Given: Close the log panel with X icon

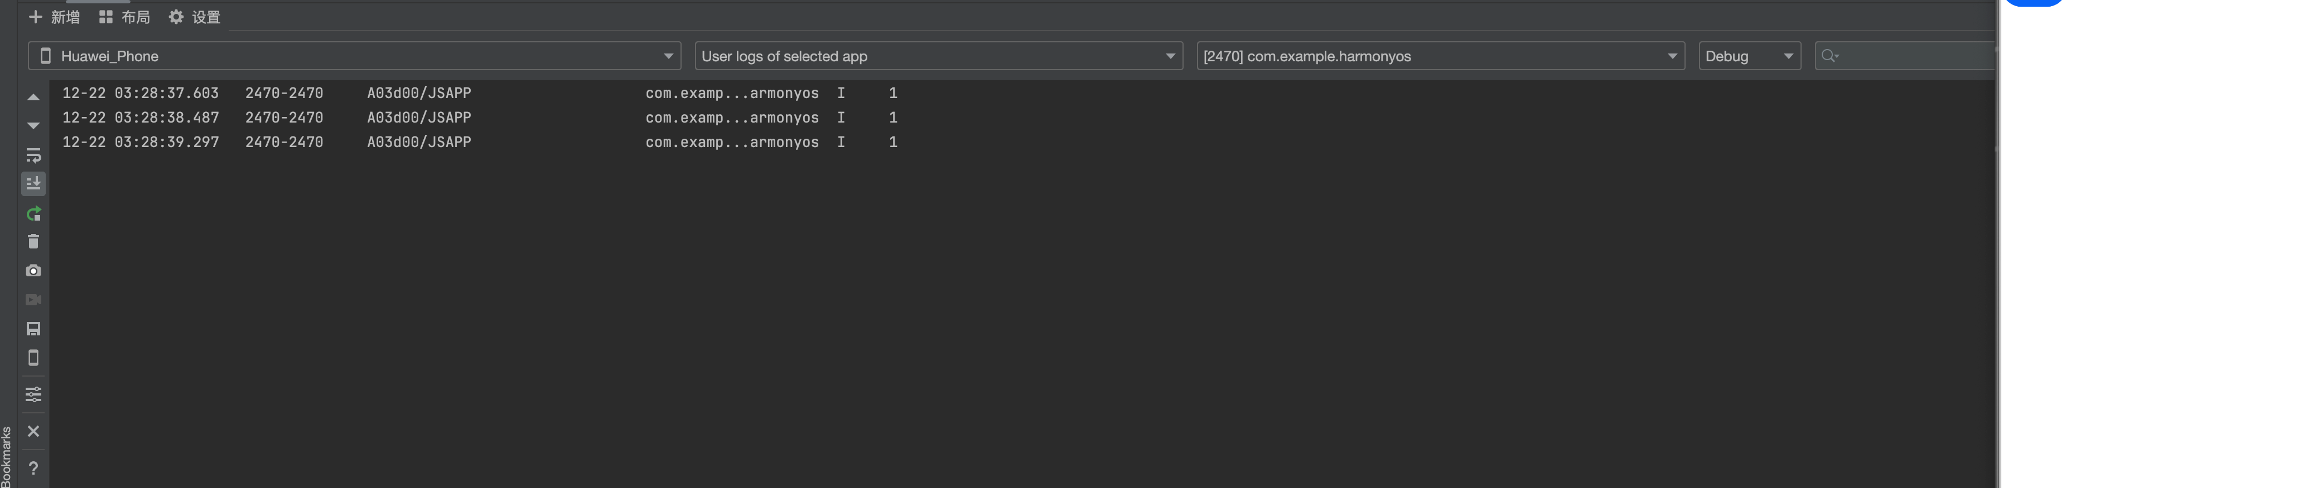Looking at the screenshot, I should coord(33,431).
